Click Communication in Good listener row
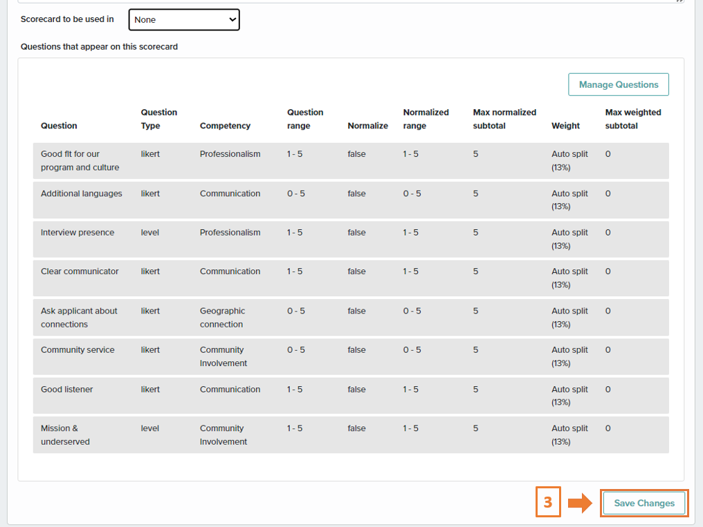Image resolution: width=703 pixels, height=527 pixels. (230, 390)
